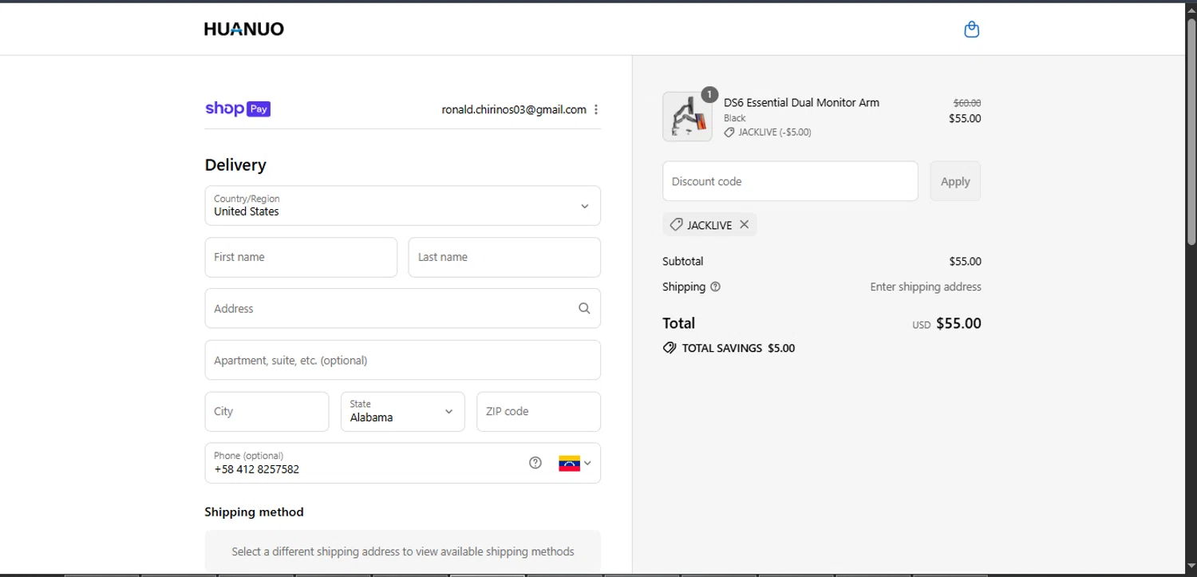Open the phone country flag selector
1197x577 pixels.
(x=575, y=463)
